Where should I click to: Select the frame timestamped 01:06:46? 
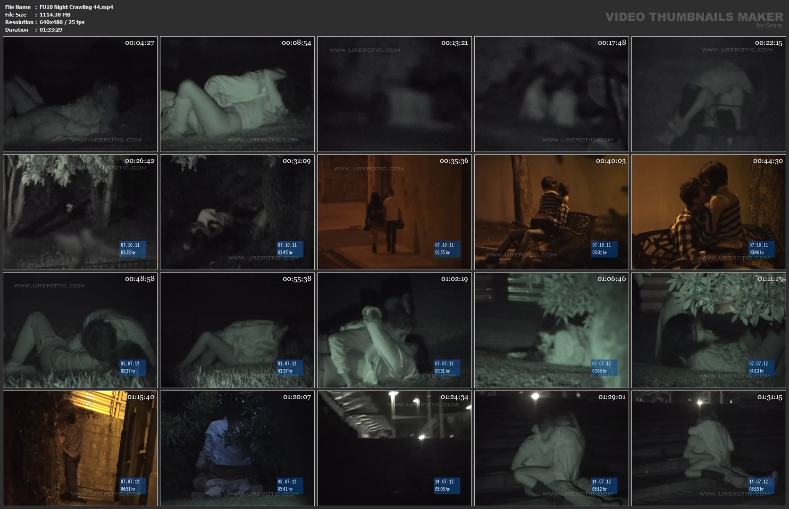[x=551, y=330]
